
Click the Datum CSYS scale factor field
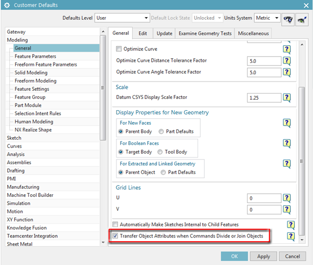pos(264,98)
